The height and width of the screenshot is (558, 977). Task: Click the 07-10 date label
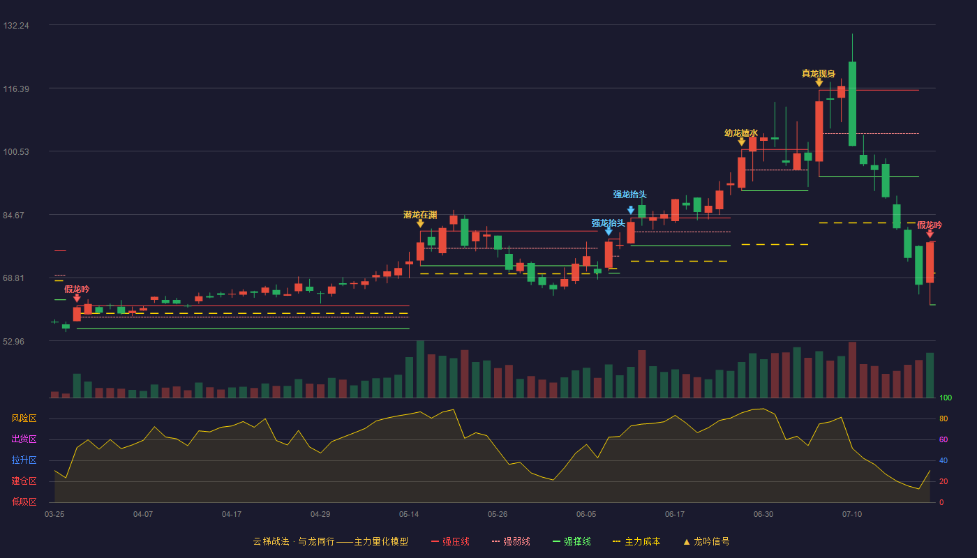852,514
